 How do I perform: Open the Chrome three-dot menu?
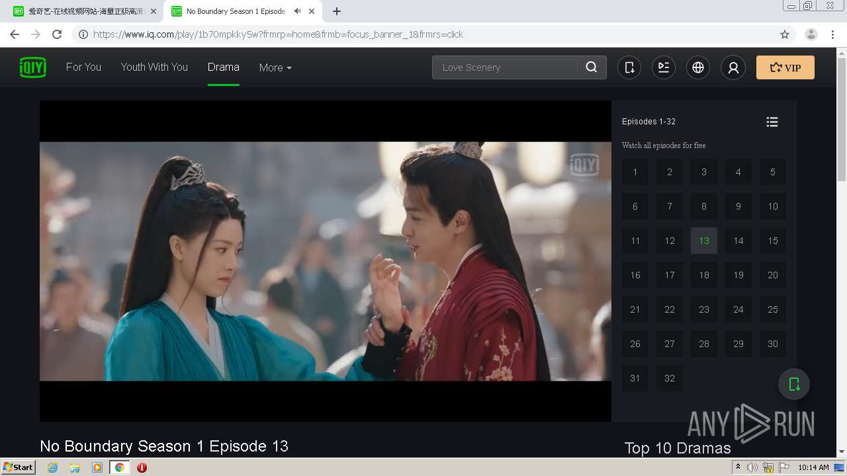point(833,34)
